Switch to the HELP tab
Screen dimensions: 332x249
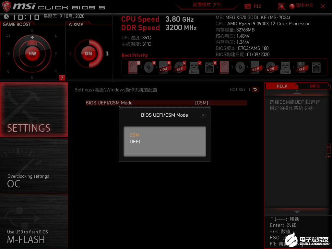pyautogui.click(x=282, y=86)
